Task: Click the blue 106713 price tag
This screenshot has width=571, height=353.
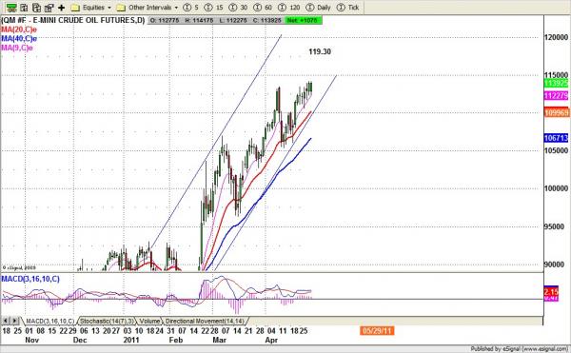Action: (556, 138)
